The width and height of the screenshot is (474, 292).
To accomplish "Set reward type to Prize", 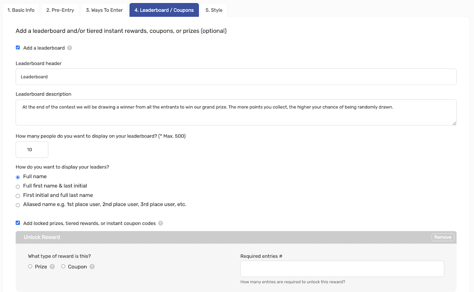I will [30, 266].
